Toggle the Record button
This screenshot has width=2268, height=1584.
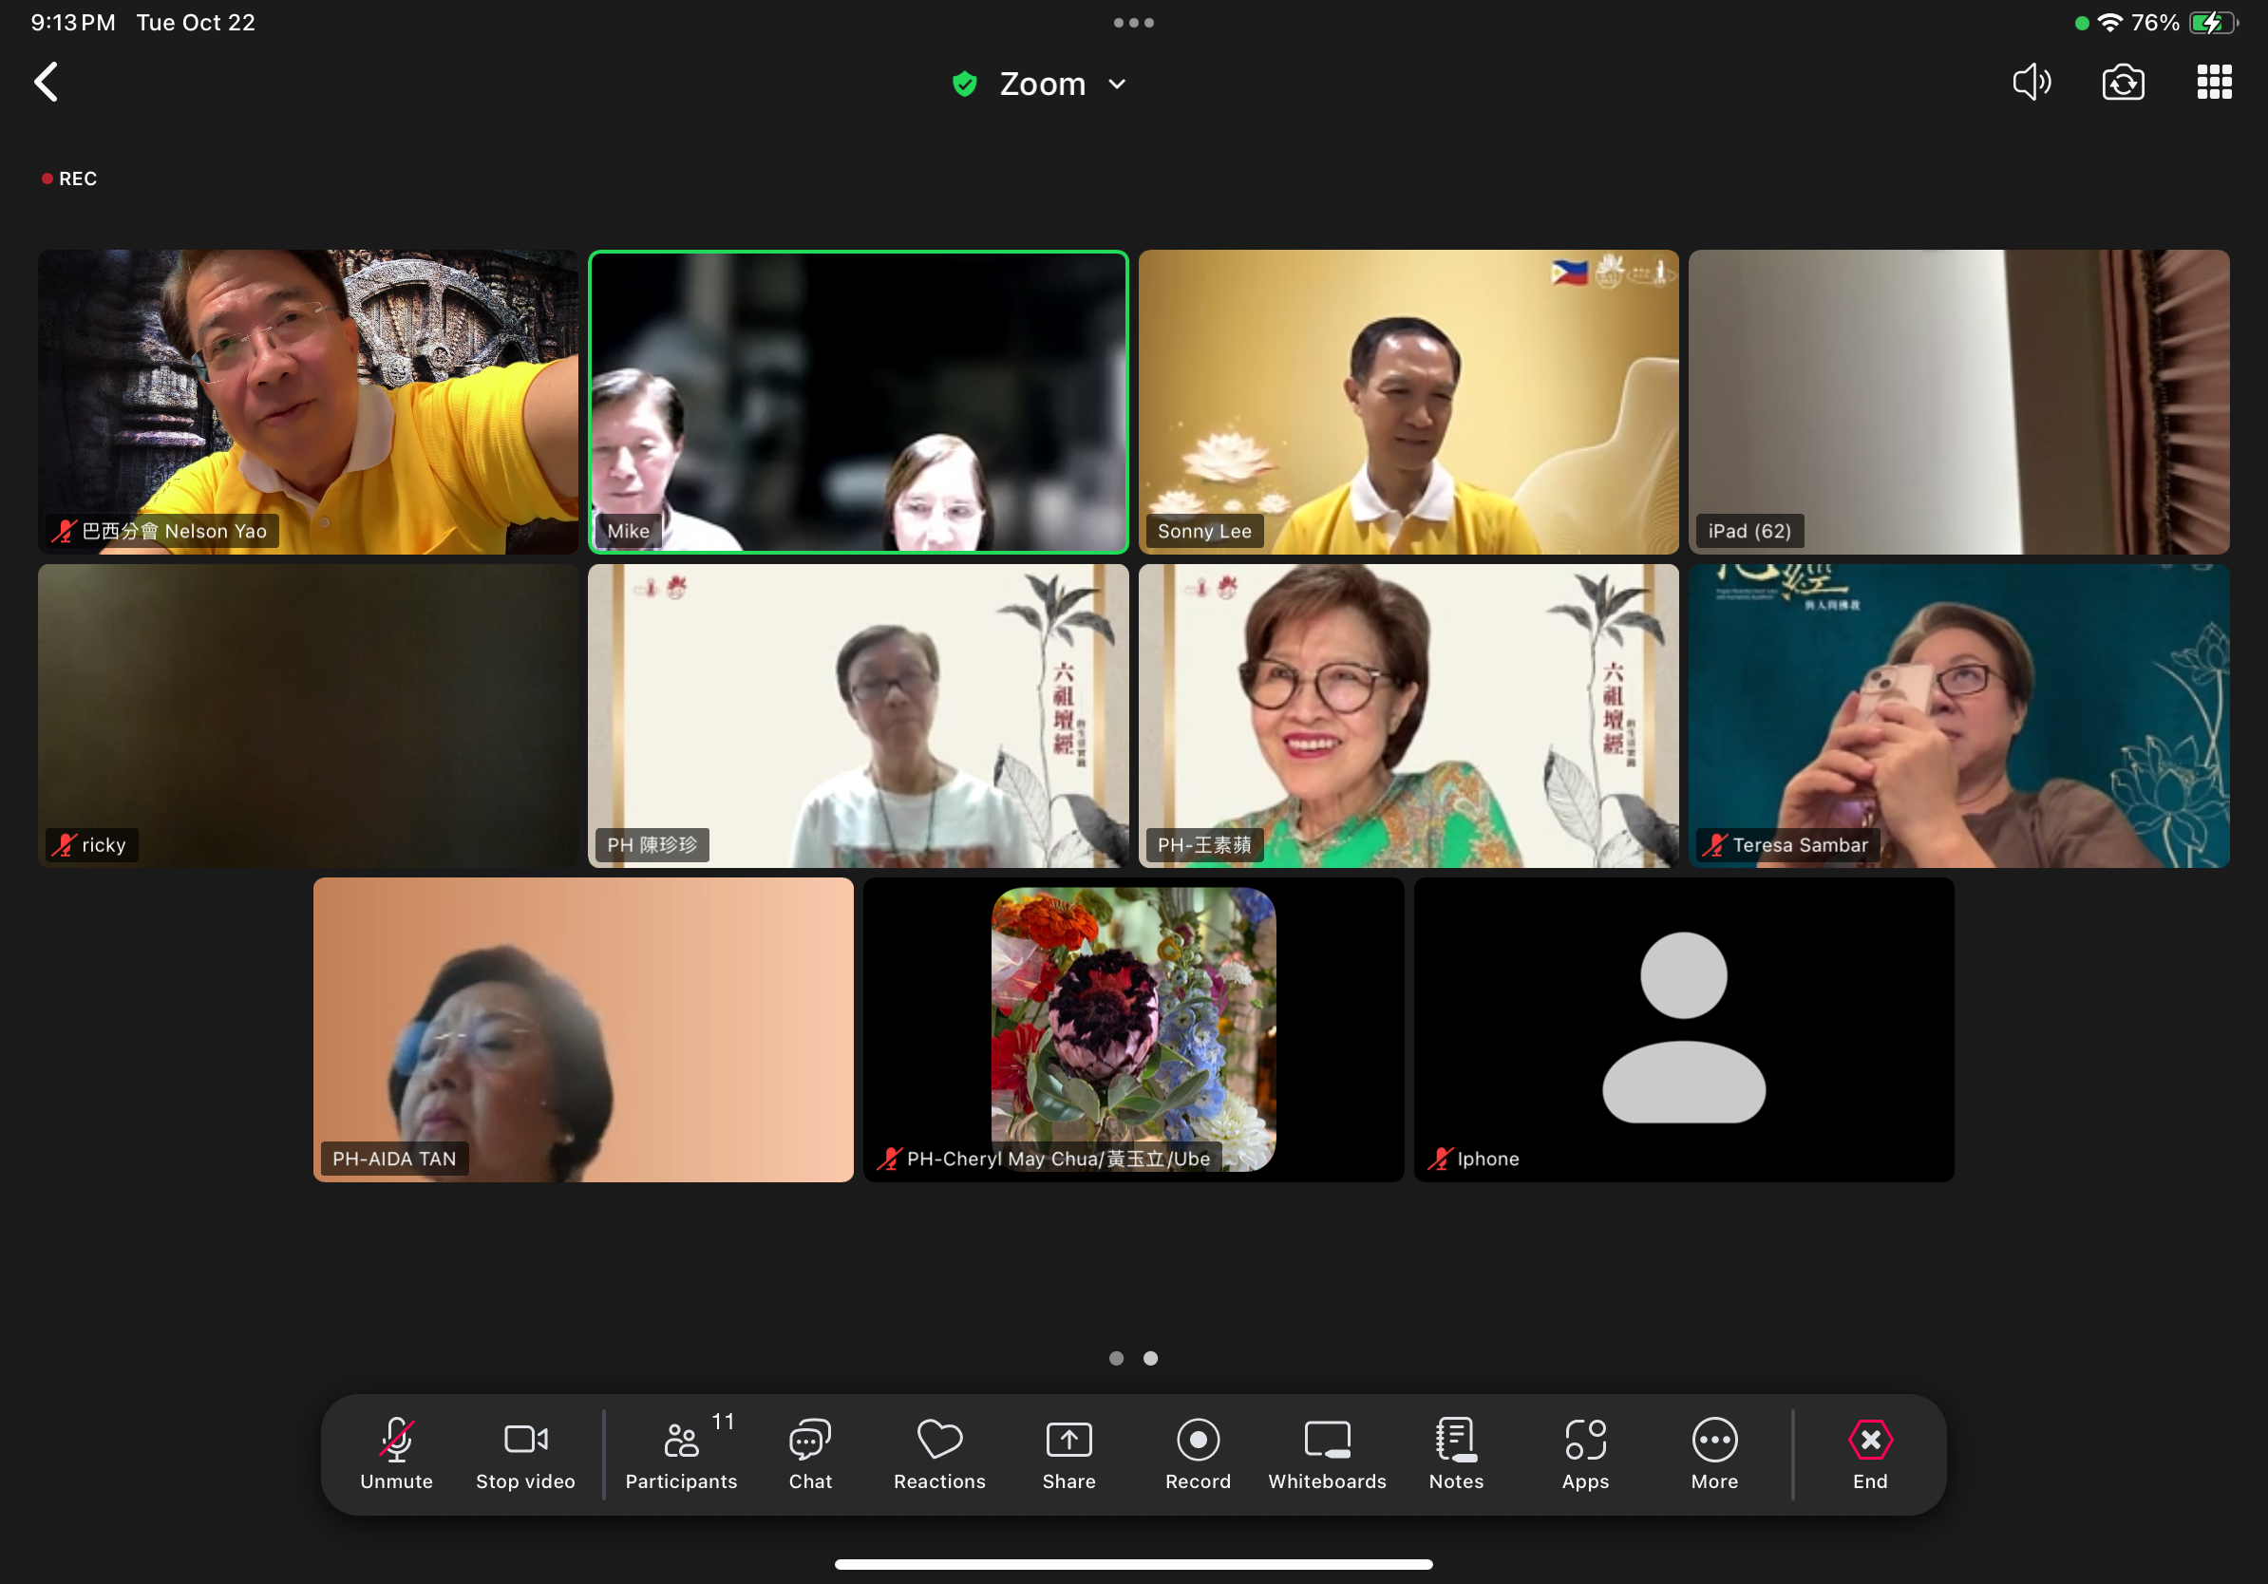pos(1198,1453)
